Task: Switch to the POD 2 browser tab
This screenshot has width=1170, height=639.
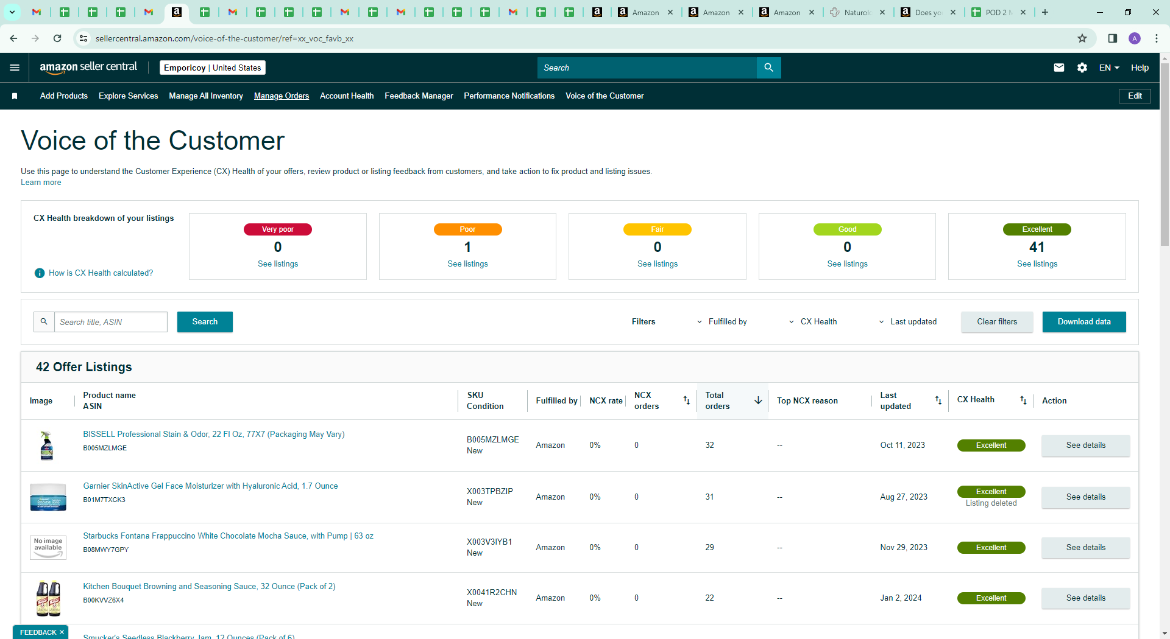Action: point(999,12)
